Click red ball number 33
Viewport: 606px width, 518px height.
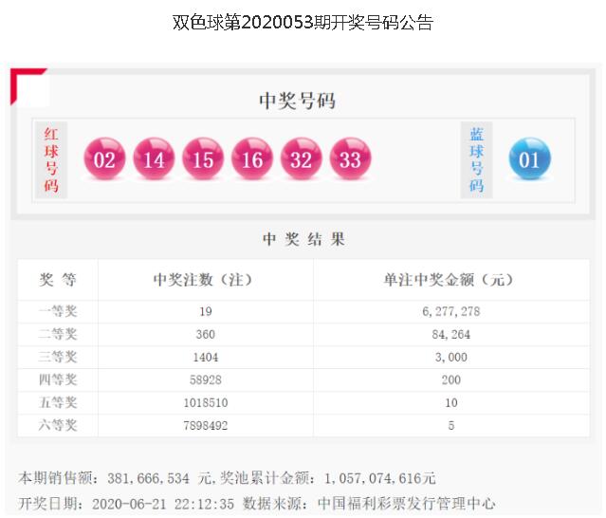coord(350,159)
